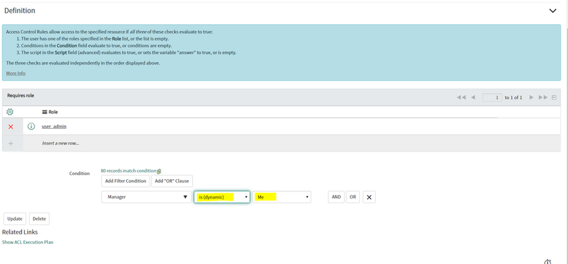Click the Delete button

tap(39, 219)
